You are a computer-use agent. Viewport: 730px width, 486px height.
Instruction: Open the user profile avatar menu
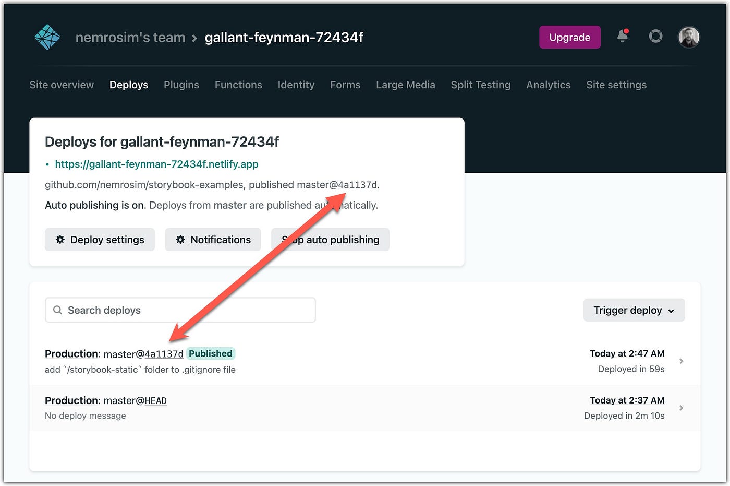[x=689, y=37]
